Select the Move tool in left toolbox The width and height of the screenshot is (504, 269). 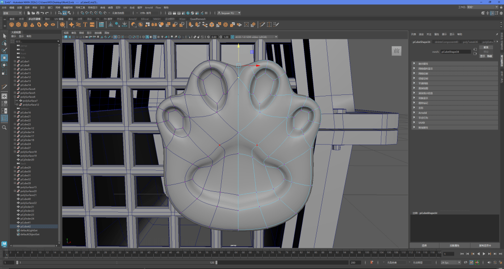click(x=4, y=58)
